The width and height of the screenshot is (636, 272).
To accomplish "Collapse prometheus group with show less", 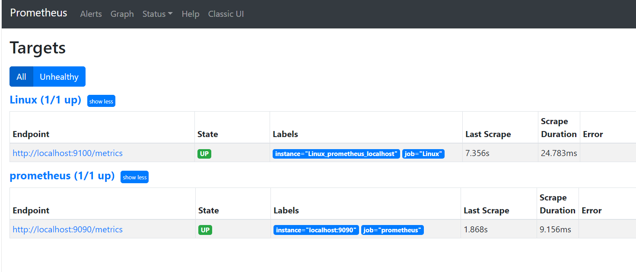I will (134, 177).
